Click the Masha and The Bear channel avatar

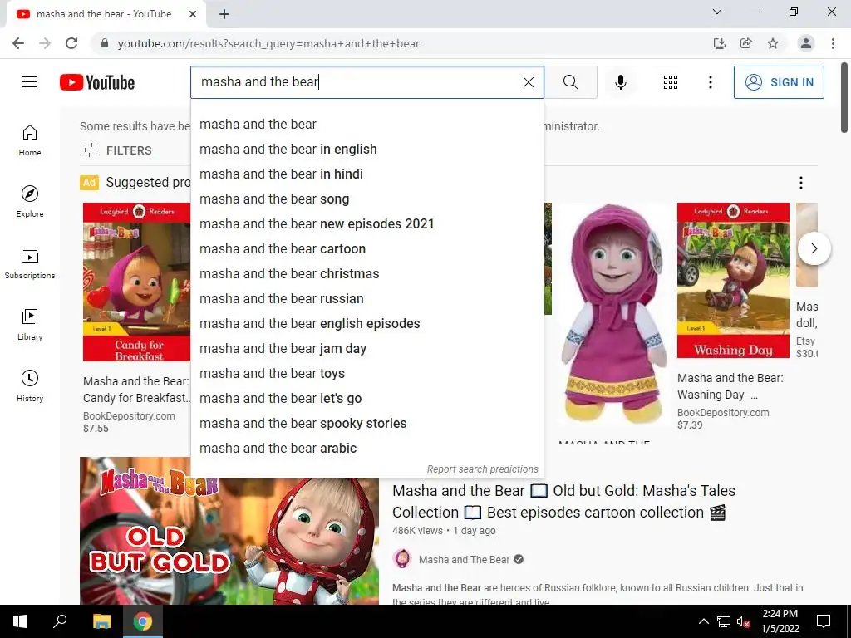coord(402,558)
